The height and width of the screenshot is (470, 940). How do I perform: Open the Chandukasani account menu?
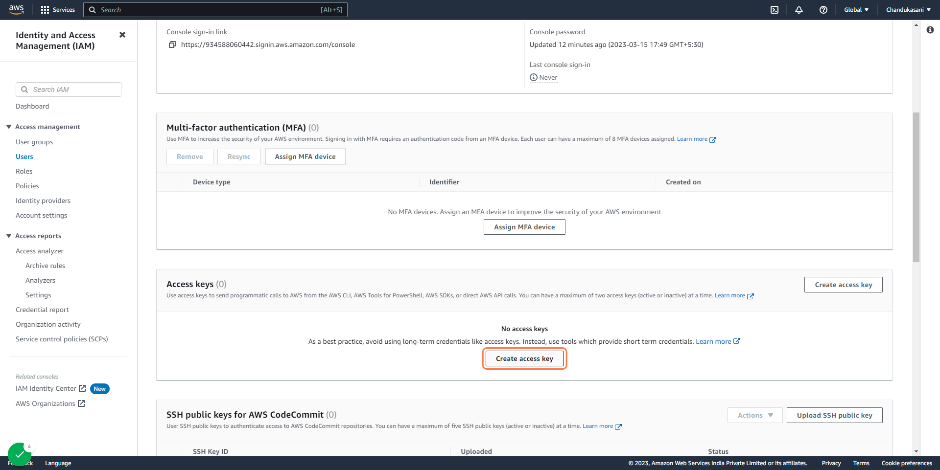908,10
